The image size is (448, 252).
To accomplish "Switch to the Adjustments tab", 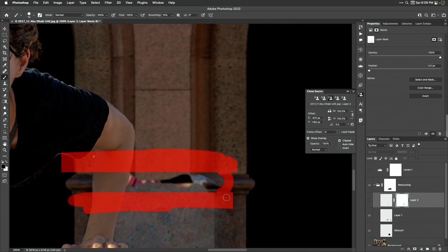I will click(390, 23).
